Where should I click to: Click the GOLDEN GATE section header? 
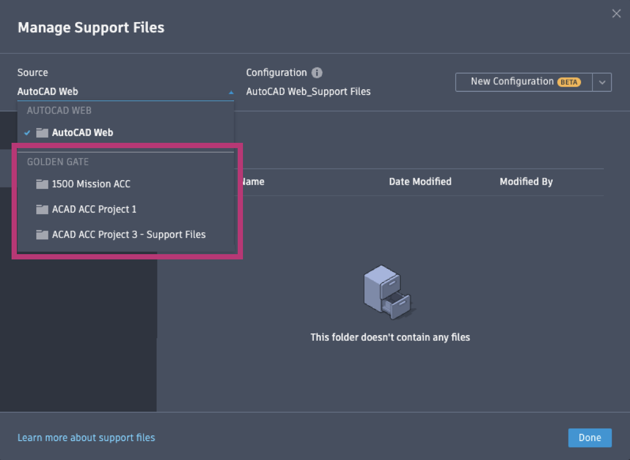click(58, 162)
